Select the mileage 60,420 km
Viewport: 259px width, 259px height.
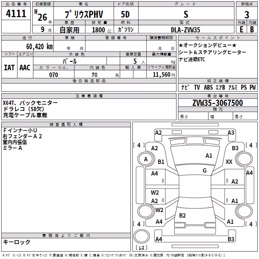point(39,47)
